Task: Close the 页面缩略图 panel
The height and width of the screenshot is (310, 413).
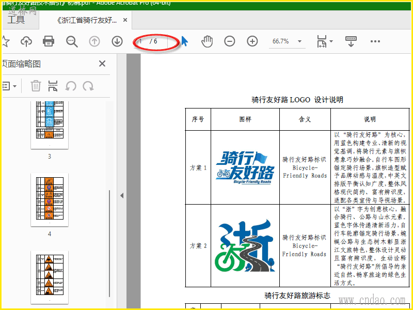Action: 102,64
